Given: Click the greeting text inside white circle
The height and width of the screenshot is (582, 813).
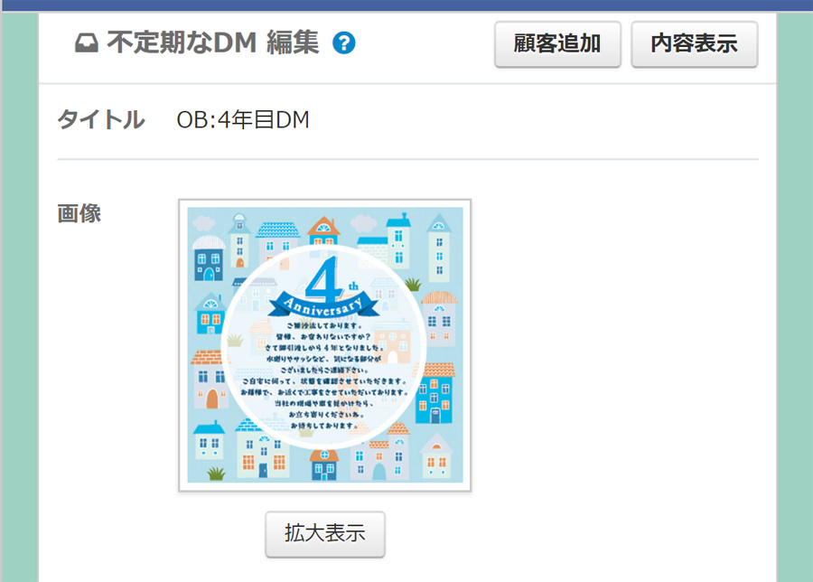Looking at the screenshot, I should click(x=325, y=376).
